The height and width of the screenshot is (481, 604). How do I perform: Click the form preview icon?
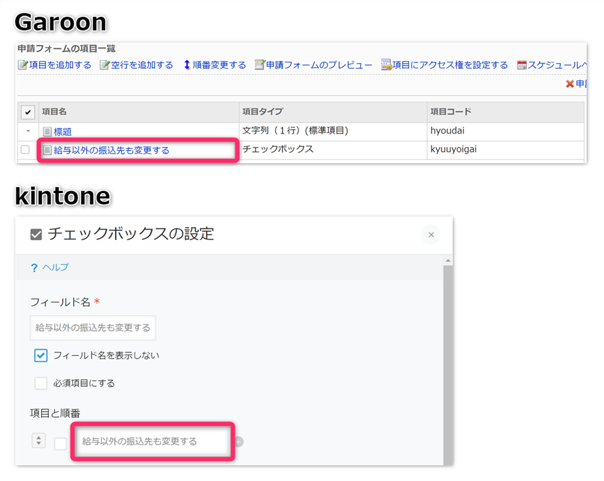260,65
